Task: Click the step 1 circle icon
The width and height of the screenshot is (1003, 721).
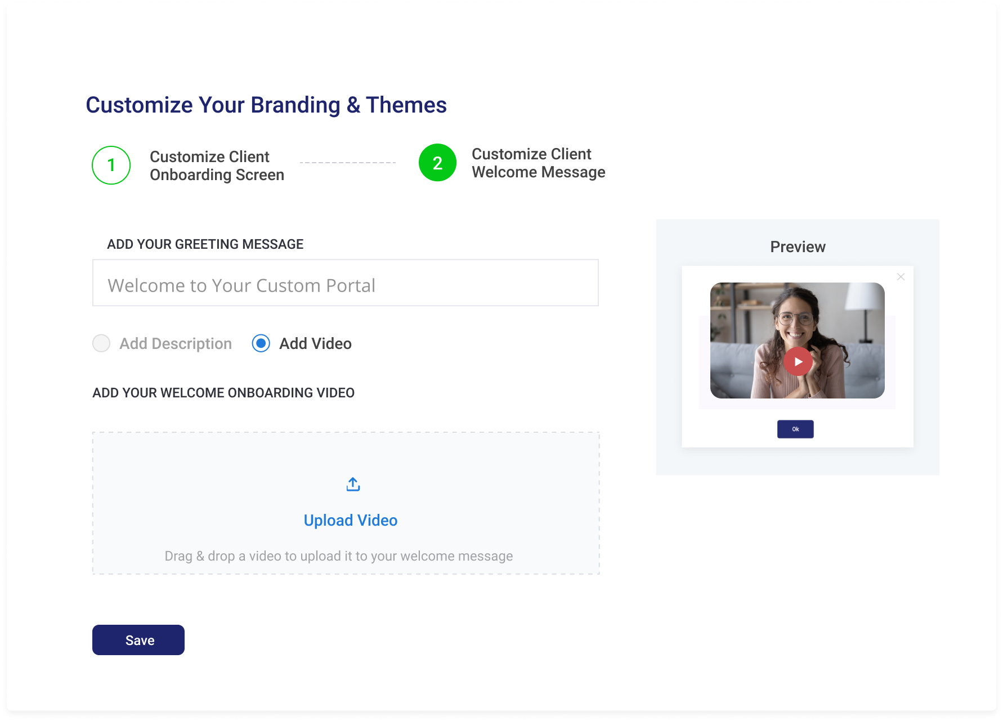Action: [x=111, y=165]
